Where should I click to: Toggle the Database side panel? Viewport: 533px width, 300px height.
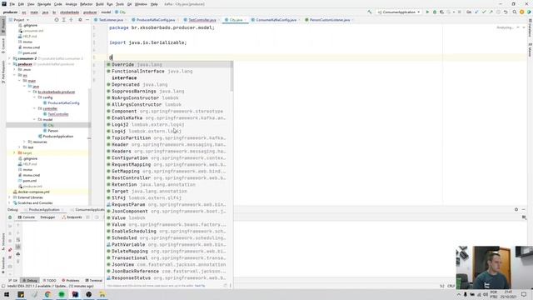[x=530, y=27]
